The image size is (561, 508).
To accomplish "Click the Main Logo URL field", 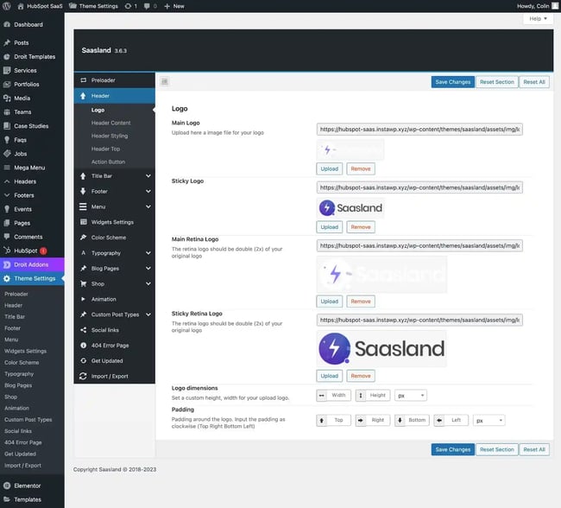I will (x=419, y=130).
